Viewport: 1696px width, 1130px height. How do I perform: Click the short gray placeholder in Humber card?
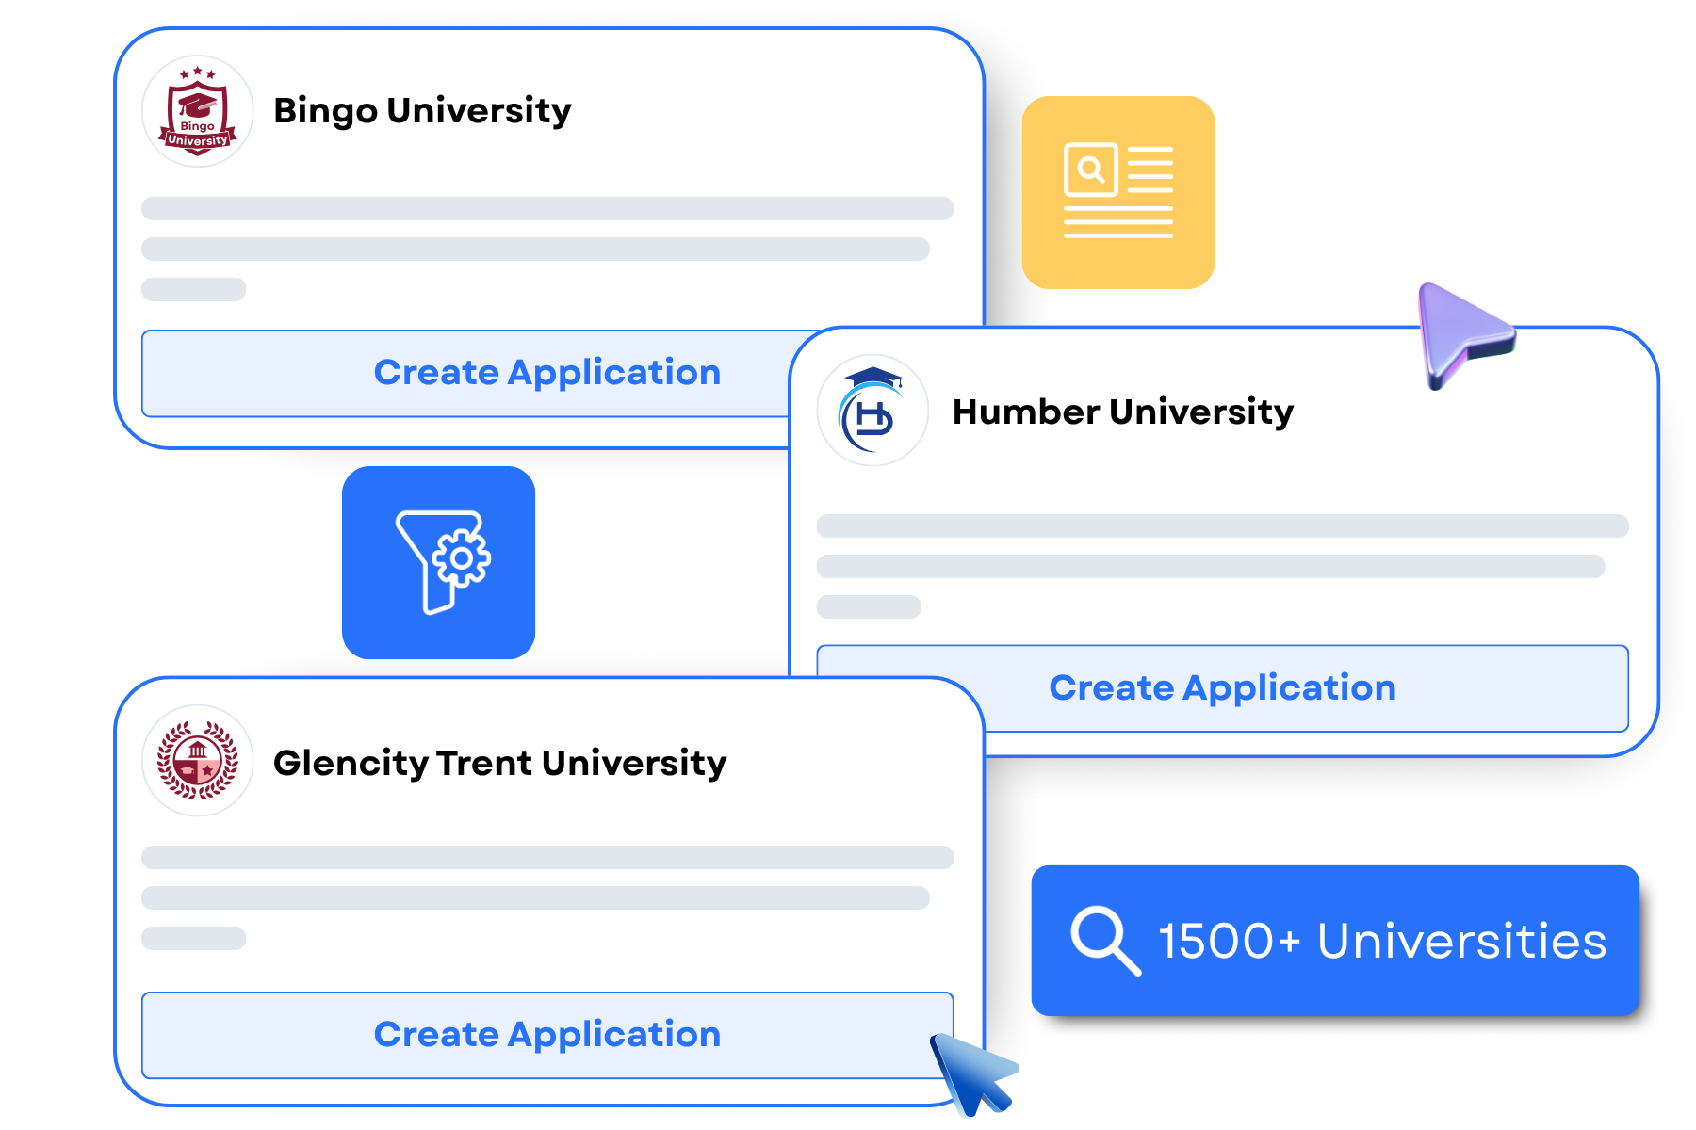click(869, 606)
